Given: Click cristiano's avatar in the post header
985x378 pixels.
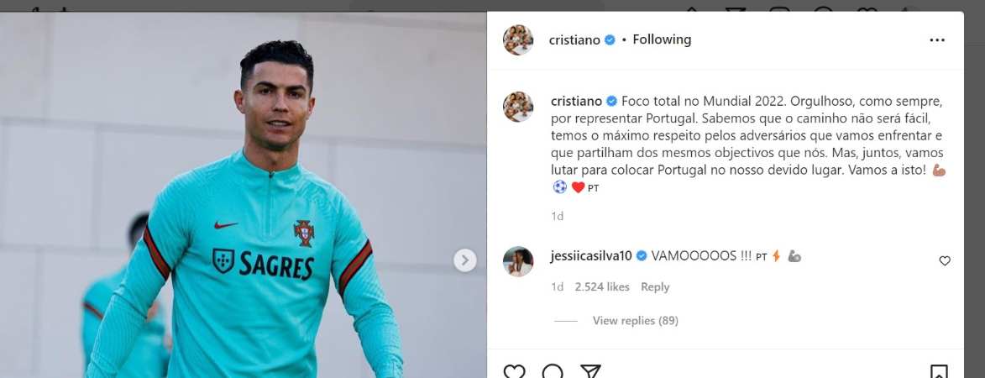Looking at the screenshot, I should click(518, 40).
